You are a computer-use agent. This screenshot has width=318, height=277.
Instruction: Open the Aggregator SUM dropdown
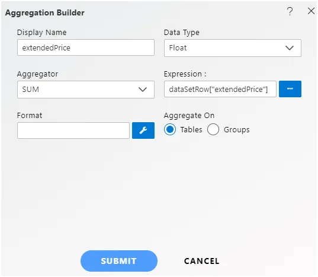pos(86,90)
